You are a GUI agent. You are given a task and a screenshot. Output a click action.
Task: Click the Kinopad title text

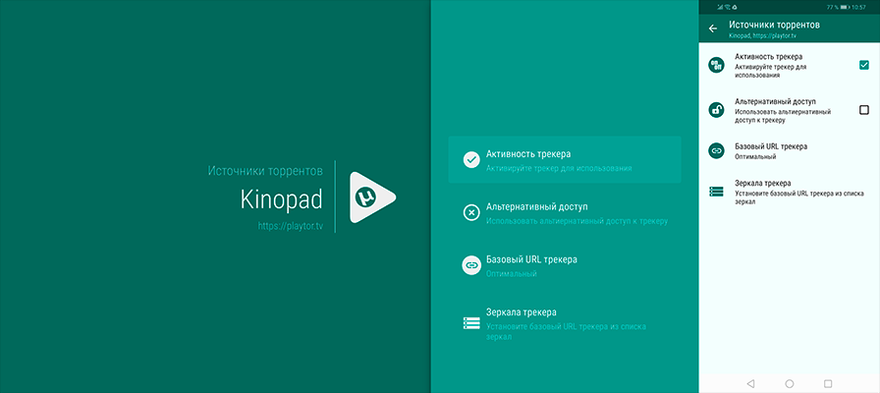click(282, 199)
